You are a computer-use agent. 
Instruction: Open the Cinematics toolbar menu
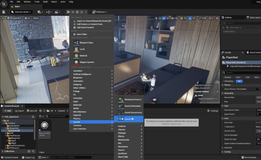tap(57, 12)
